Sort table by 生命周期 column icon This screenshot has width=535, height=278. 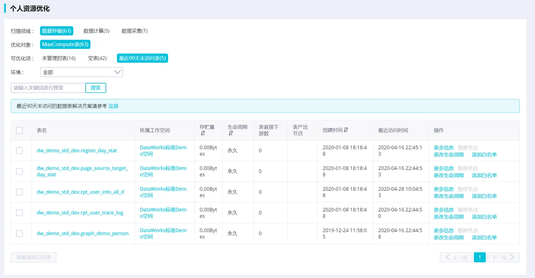(x=230, y=133)
